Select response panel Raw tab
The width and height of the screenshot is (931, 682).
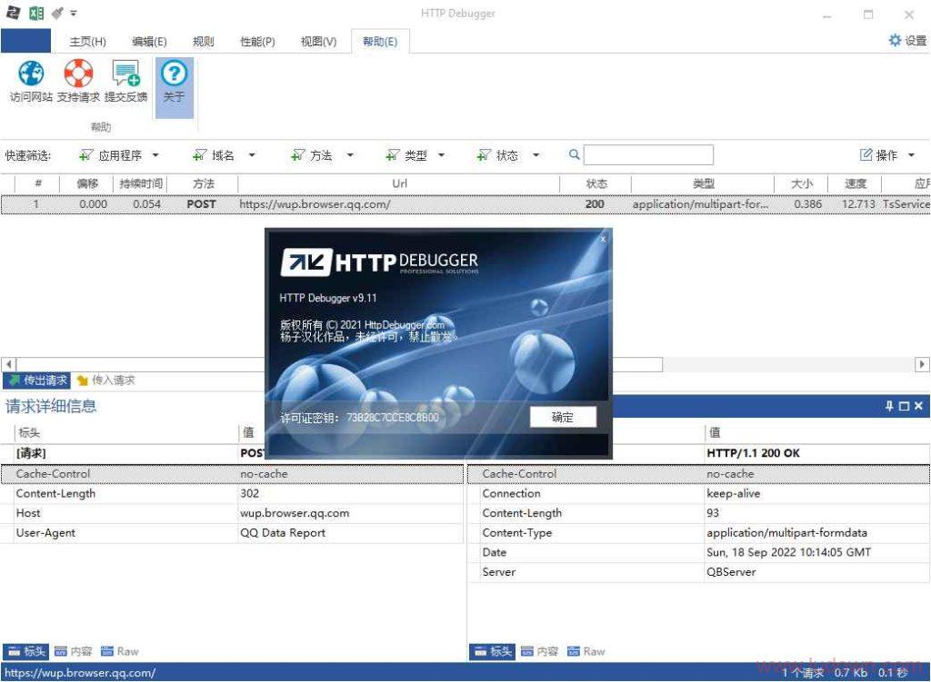pyautogui.click(x=586, y=651)
